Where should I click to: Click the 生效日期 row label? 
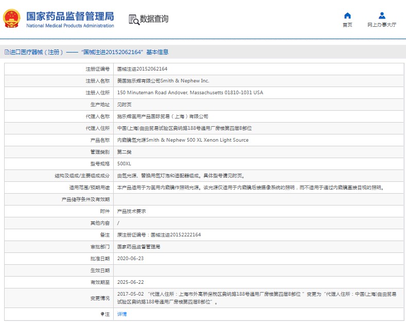coord(100,270)
